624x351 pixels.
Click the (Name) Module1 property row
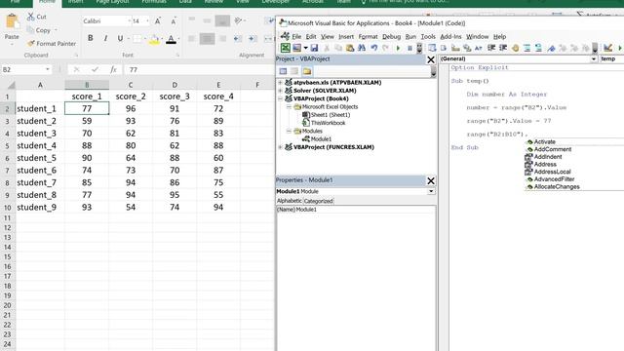[x=356, y=210]
